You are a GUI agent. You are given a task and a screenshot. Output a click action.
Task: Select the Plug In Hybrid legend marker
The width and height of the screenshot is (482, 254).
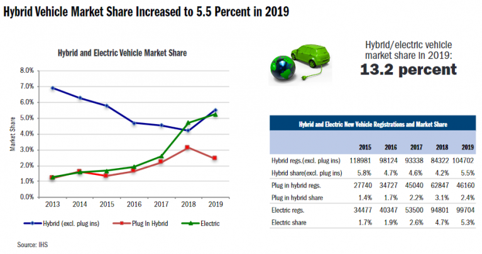point(122,223)
